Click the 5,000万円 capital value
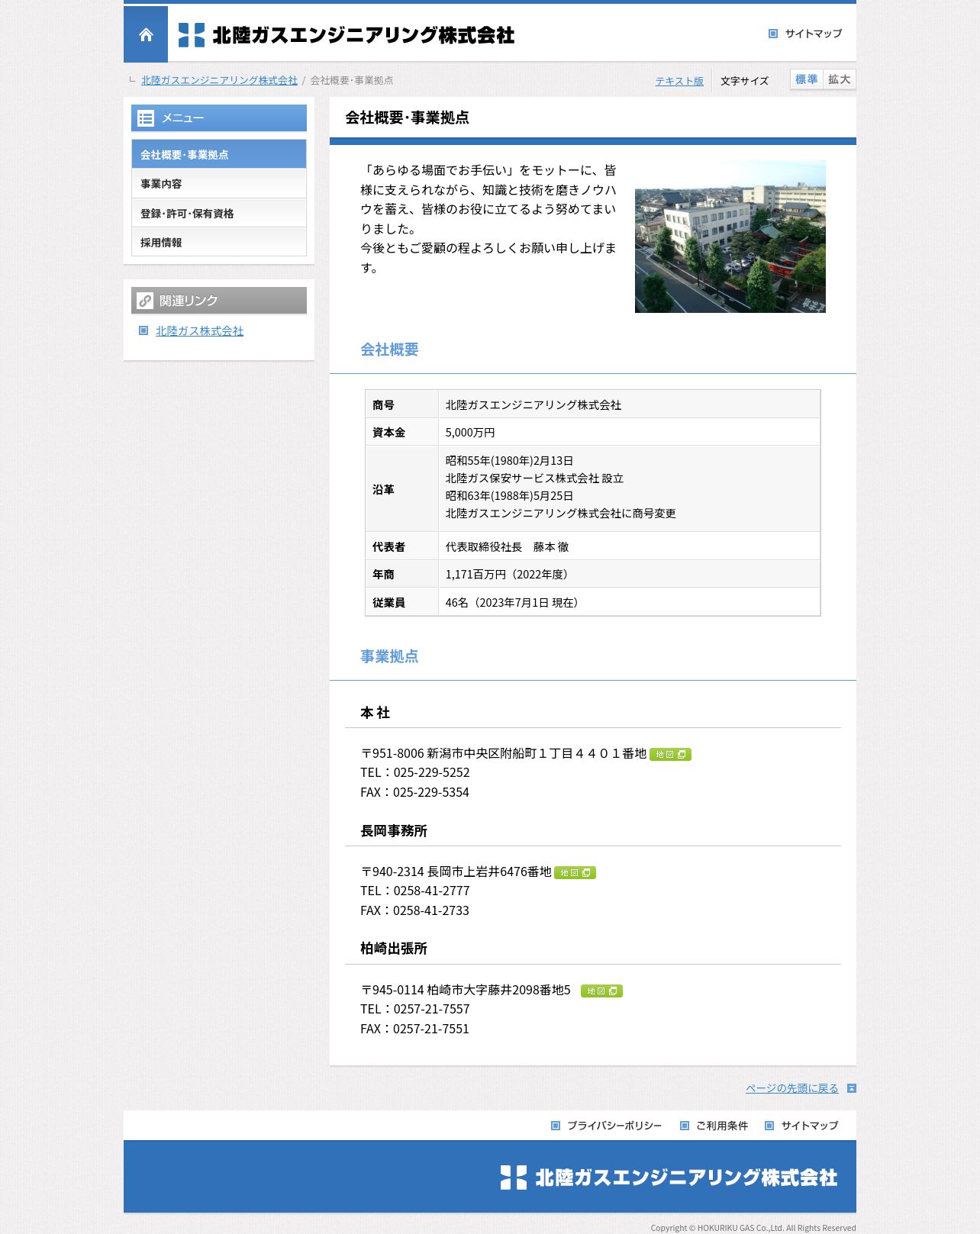 [x=470, y=433]
